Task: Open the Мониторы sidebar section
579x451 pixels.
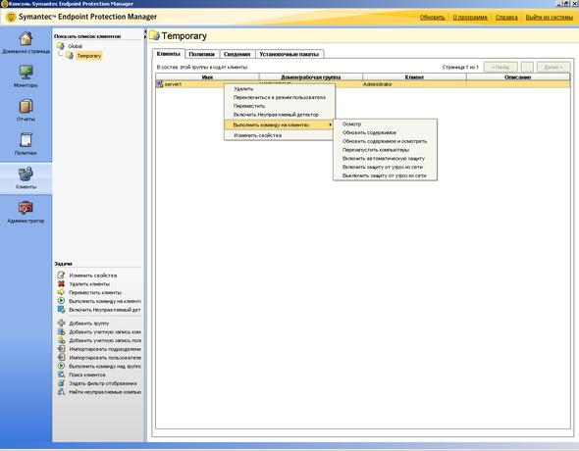Action: coord(26,73)
